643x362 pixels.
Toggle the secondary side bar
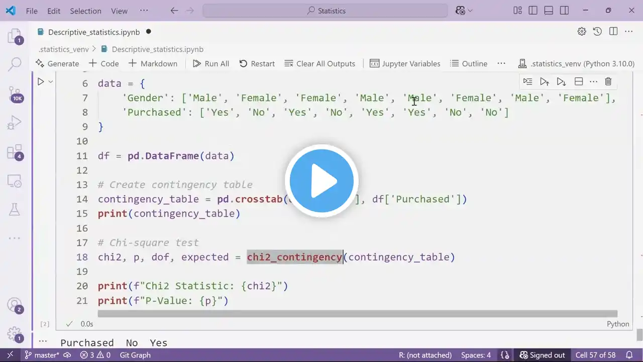tap(564, 11)
